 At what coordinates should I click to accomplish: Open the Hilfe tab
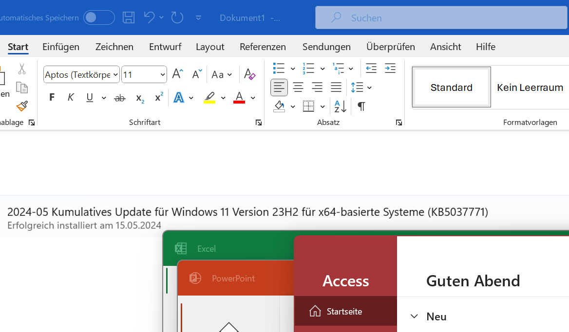[486, 47]
